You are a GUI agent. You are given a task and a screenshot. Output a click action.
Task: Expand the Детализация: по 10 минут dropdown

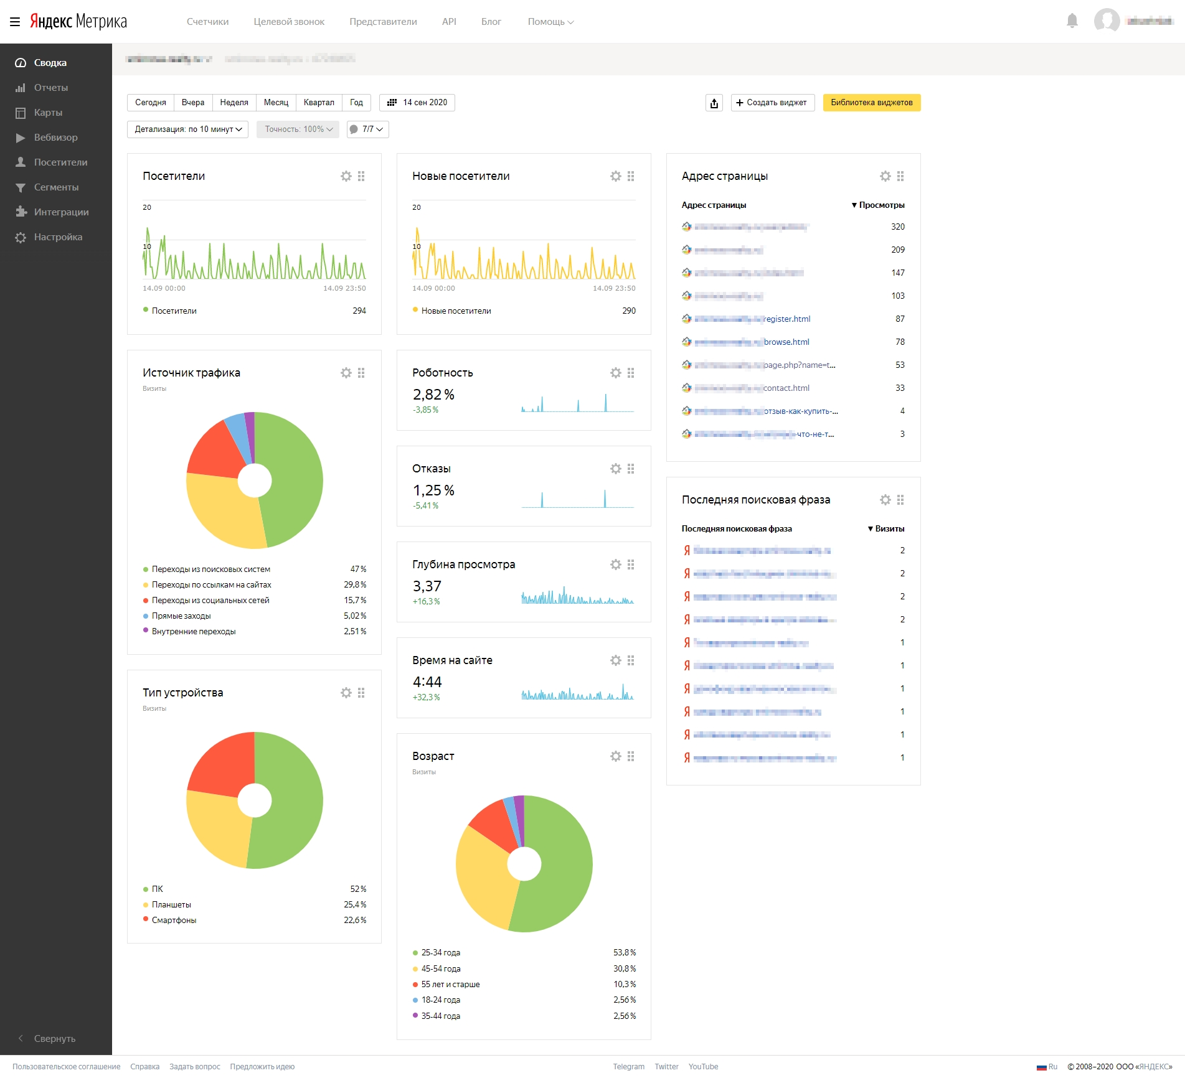pos(187,129)
